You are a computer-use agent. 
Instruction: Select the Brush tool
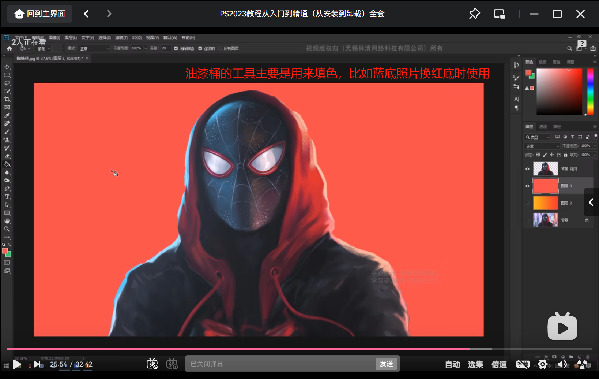coord(7,131)
